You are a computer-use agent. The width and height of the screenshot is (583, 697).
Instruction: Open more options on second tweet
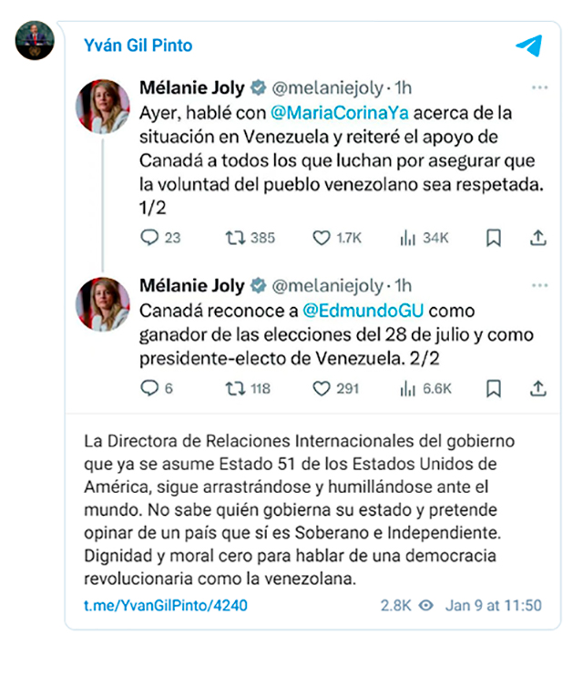tap(539, 285)
